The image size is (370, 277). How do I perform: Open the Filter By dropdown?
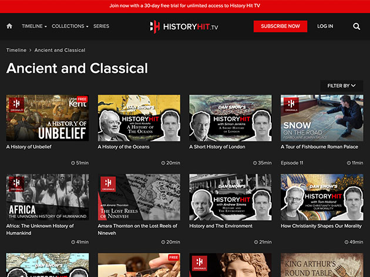point(341,86)
